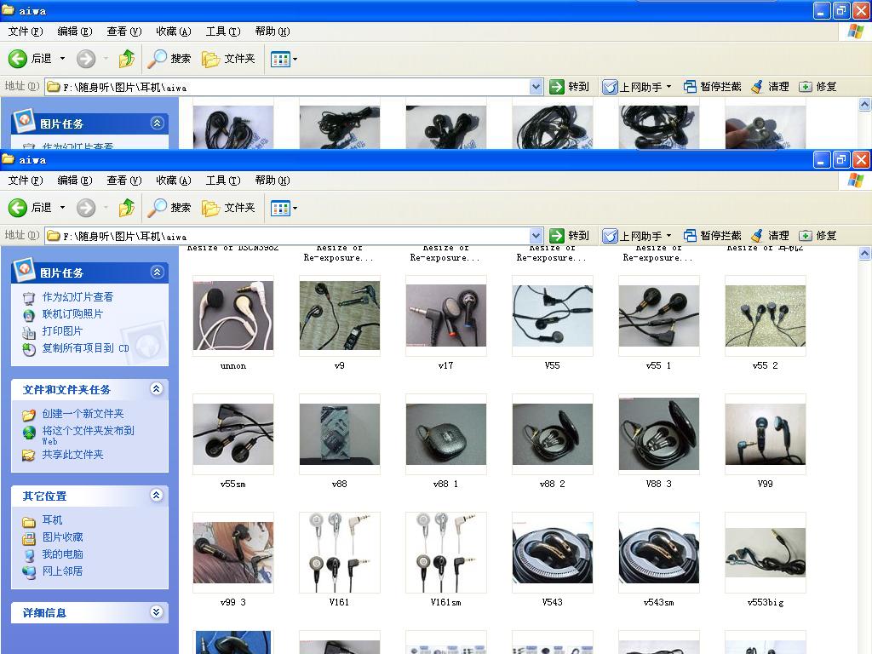Click 清理 in the upper aiwa window
This screenshot has height=654, width=872.
[x=770, y=87]
